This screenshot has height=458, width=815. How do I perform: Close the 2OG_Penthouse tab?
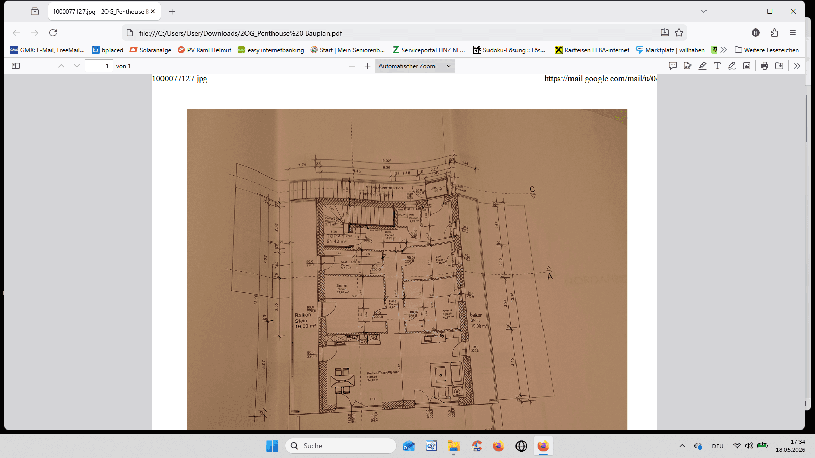(153, 11)
